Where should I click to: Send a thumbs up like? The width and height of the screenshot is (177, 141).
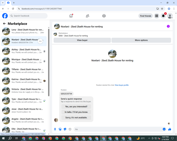[170, 129]
